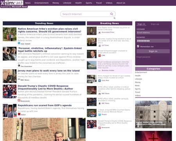
Task: Select Health in Categories list
Action: click(138, 76)
